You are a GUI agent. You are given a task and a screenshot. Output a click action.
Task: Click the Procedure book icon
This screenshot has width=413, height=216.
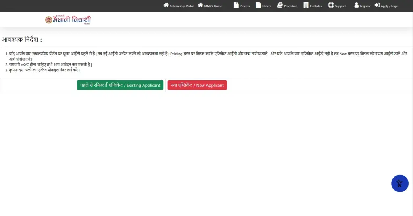(280, 5)
